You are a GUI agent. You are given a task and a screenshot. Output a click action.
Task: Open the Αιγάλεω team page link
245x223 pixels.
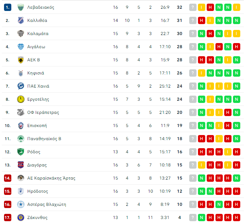36,47
